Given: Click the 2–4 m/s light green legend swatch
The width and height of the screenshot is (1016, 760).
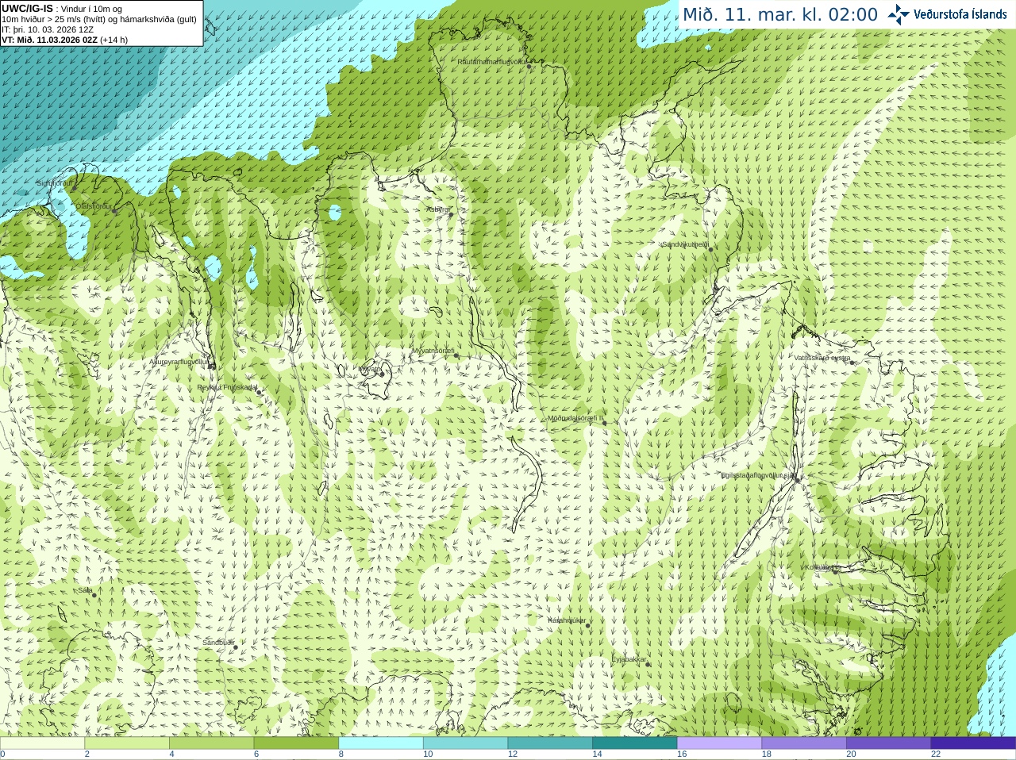Looking at the screenshot, I should (x=127, y=743).
